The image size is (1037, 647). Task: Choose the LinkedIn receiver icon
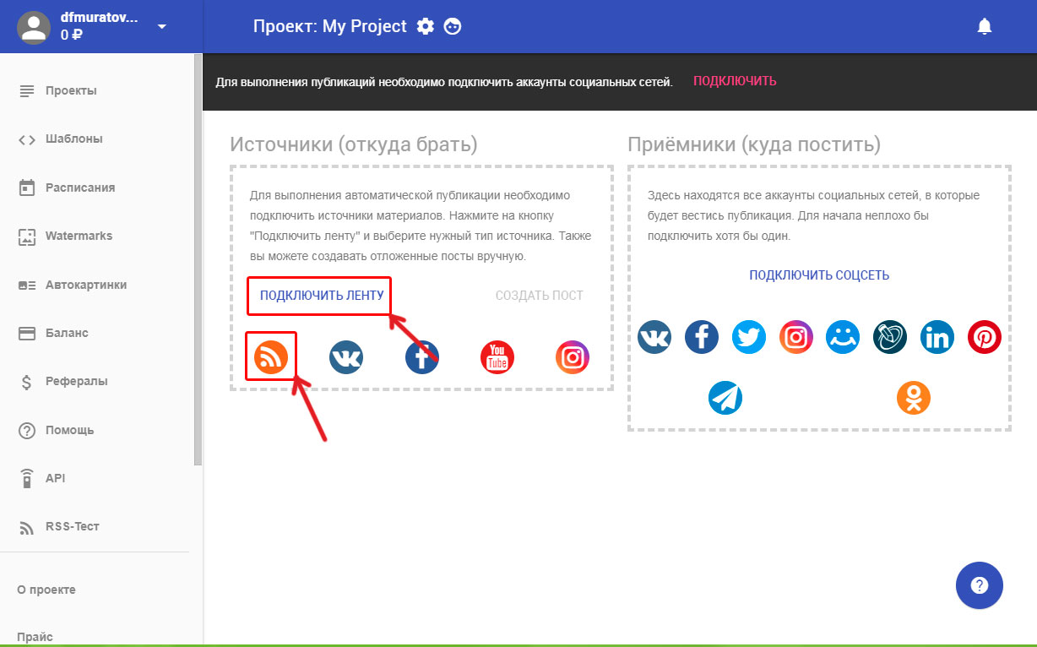click(937, 337)
